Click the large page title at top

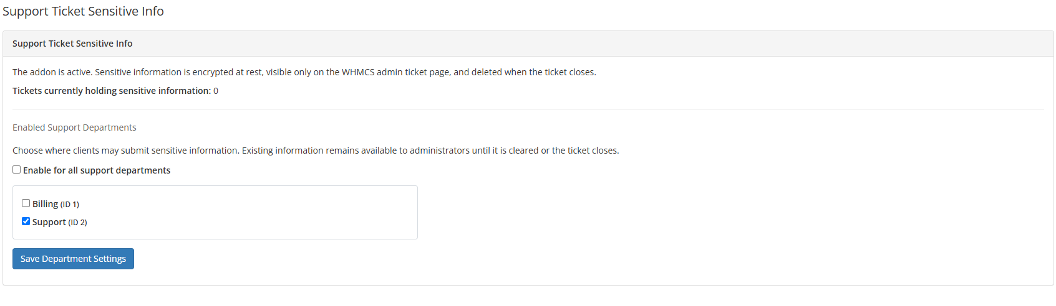coord(83,11)
